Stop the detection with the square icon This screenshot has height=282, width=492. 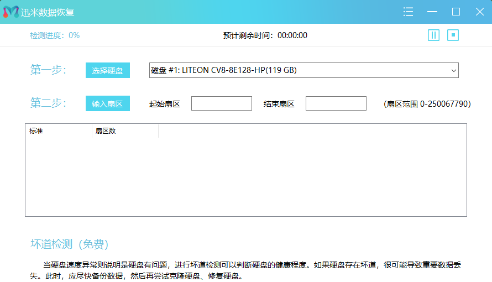click(x=453, y=35)
